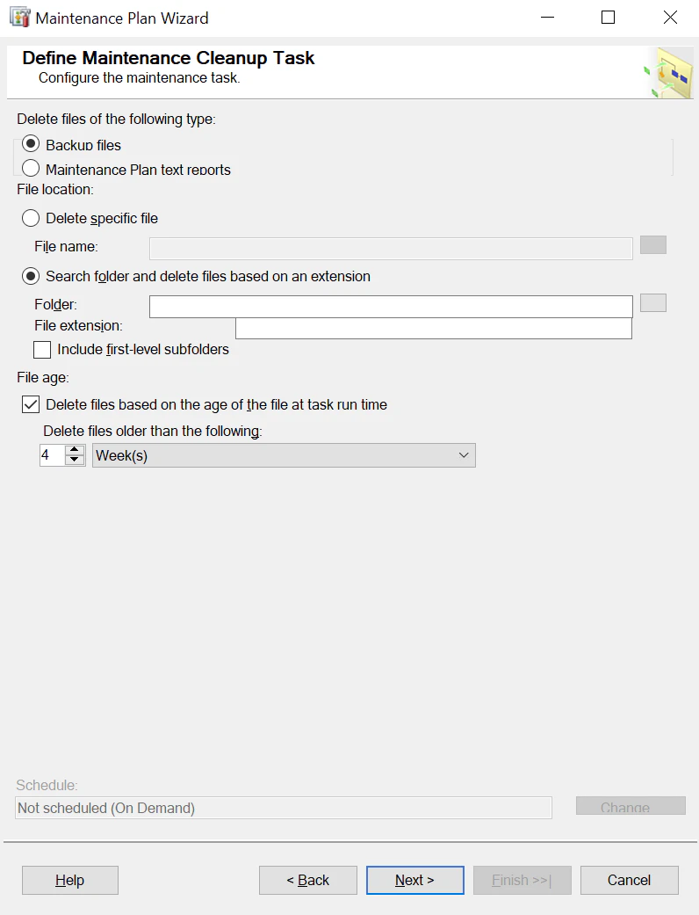This screenshot has height=915, width=699.
Task: Uncheck Delete files based on age checkbox
Action: click(x=31, y=404)
